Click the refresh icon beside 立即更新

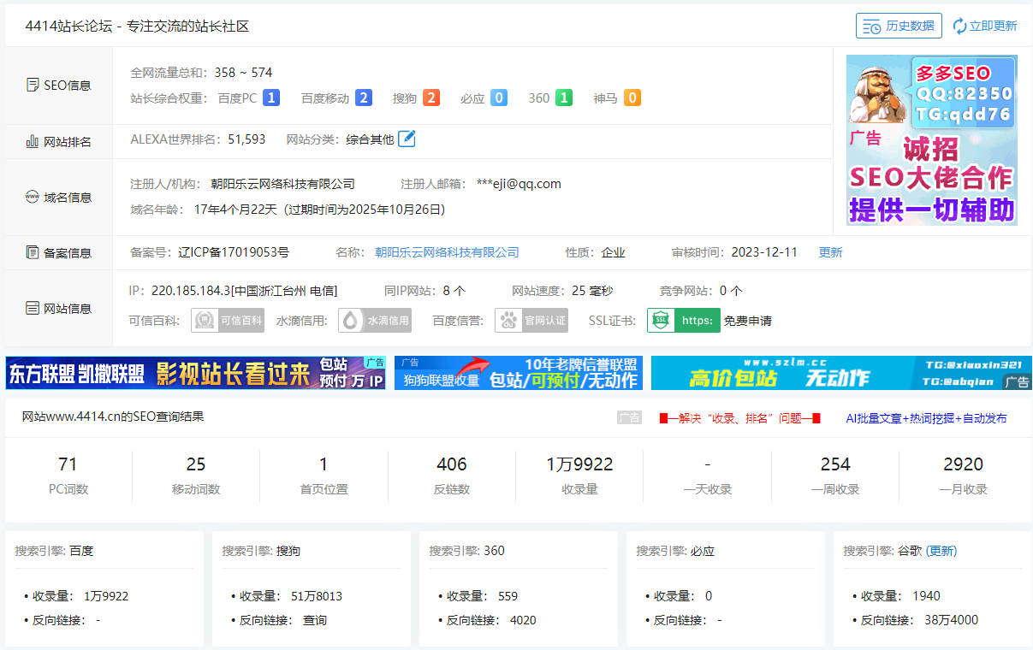tap(959, 26)
